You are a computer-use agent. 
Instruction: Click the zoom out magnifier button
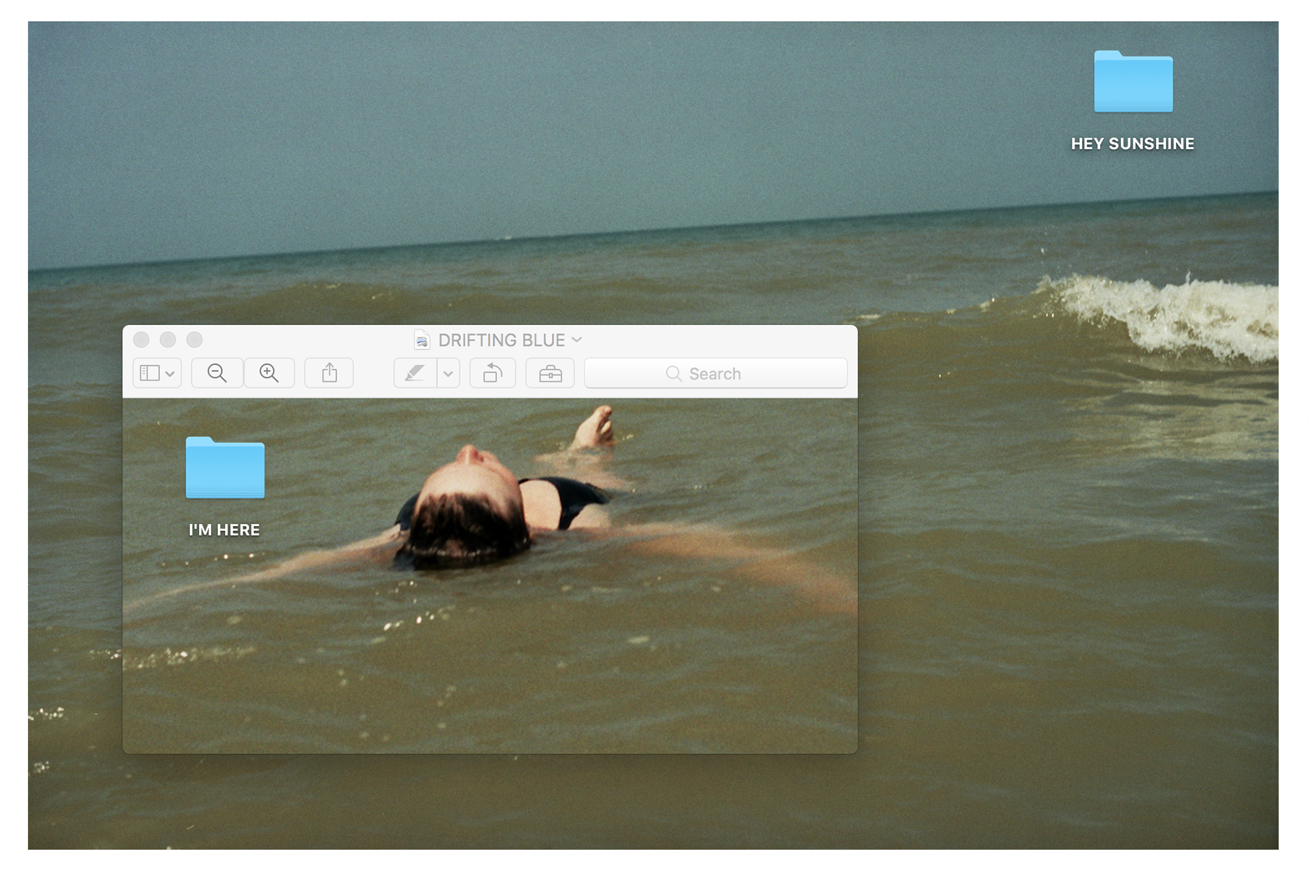tap(217, 373)
